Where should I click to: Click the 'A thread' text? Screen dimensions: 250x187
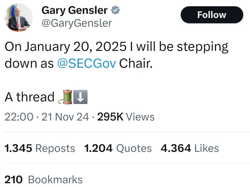[29, 97]
